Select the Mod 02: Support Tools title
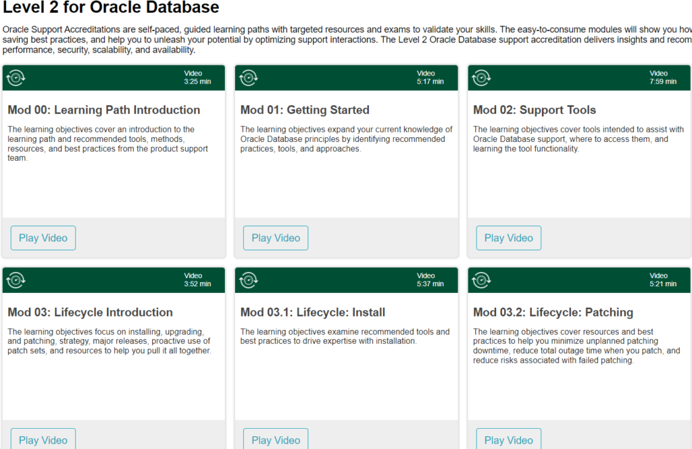The image size is (692, 449). point(535,110)
